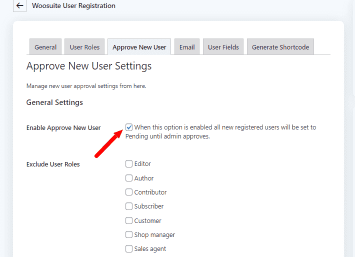Click the back arrow button
355x257 pixels.
tap(19, 5)
